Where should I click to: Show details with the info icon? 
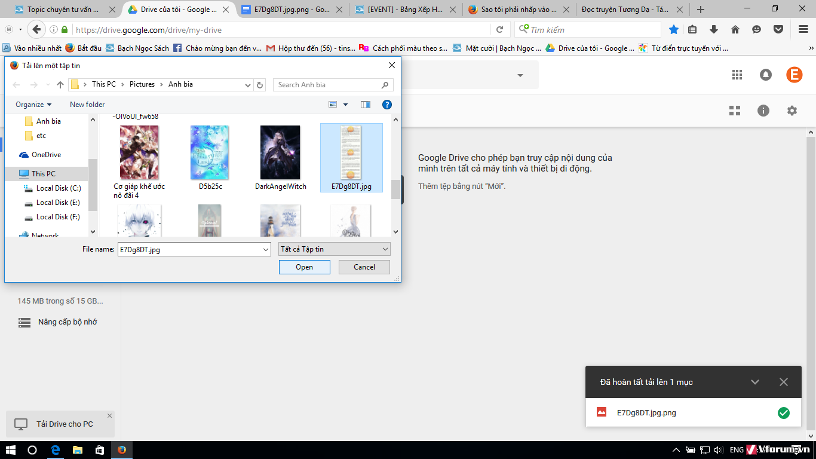(x=763, y=111)
